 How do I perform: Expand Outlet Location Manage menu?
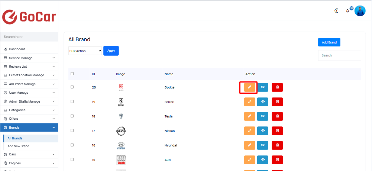29,75
